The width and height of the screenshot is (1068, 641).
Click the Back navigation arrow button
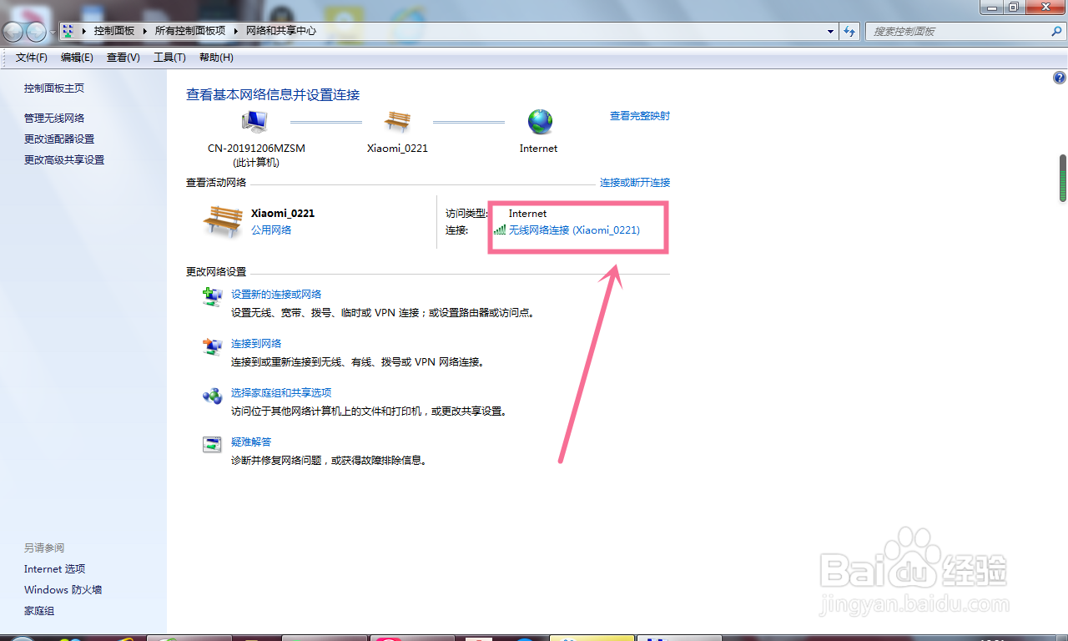(x=13, y=32)
